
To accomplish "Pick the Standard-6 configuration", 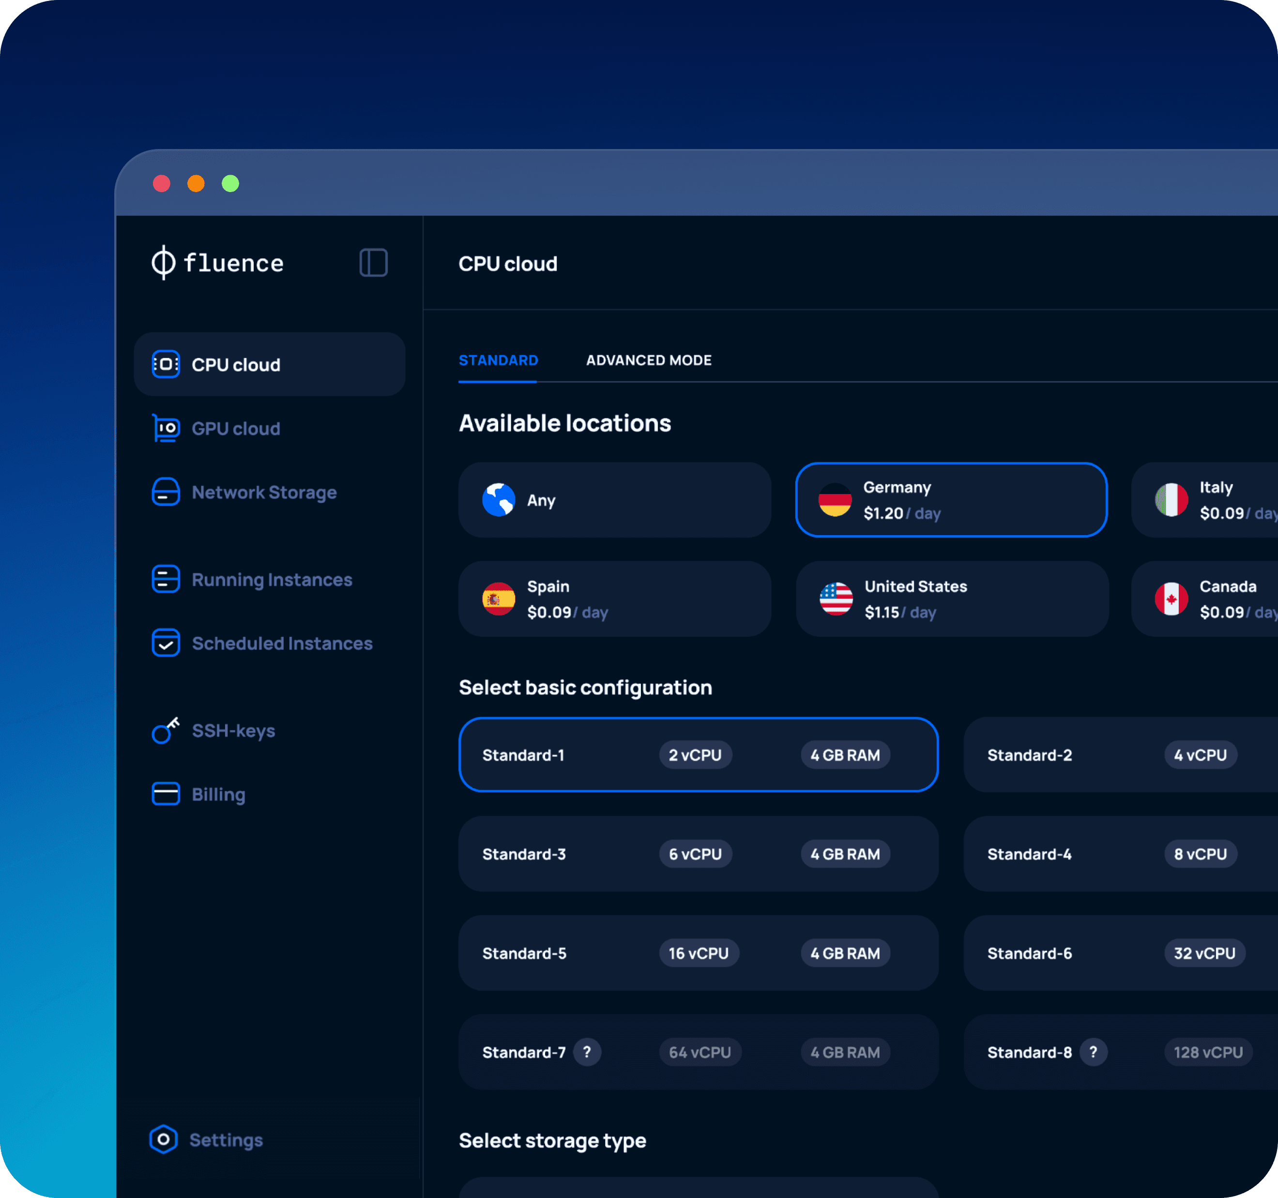I will click(1121, 953).
